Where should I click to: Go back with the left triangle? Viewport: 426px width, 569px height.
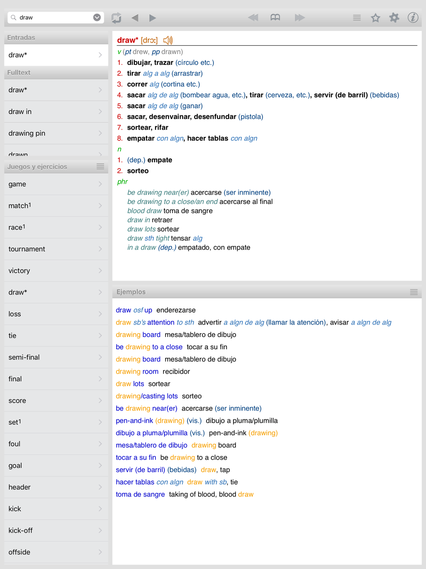[x=135, y=18]
